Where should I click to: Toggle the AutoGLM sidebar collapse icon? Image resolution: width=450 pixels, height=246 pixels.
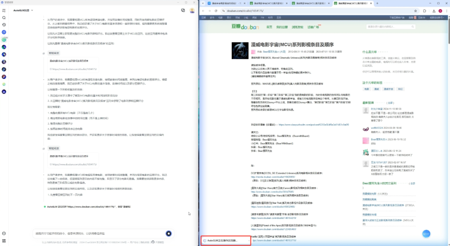[4, 10]
